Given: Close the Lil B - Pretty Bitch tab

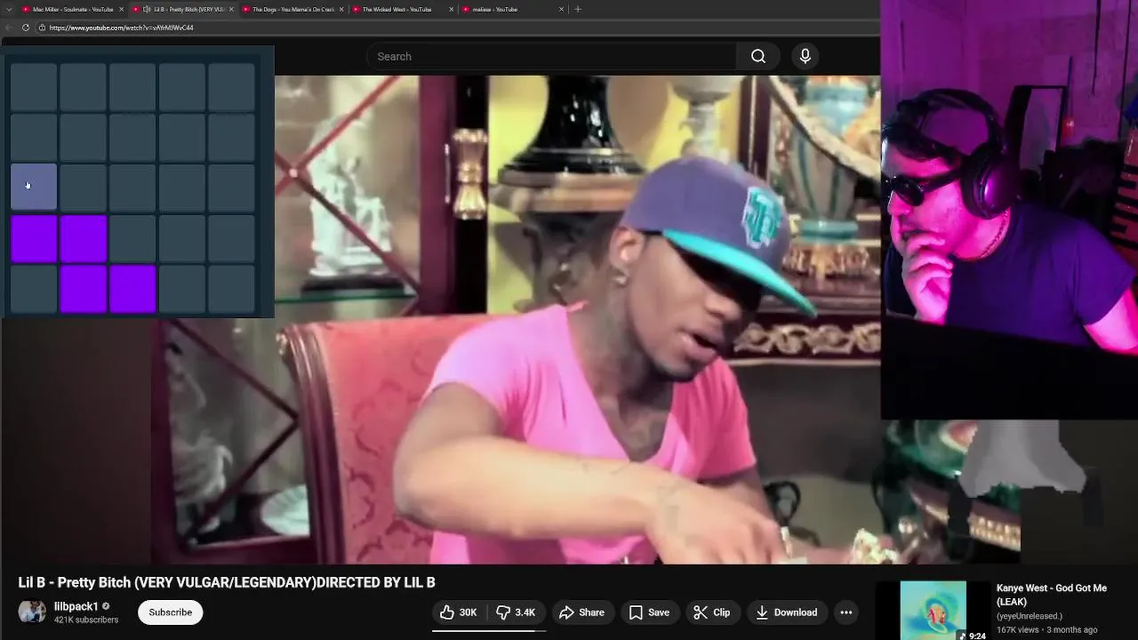Looking at the screenshot, I should [231, 9].
